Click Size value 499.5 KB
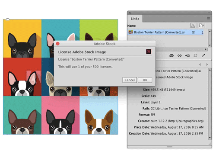This screenshot has width=216, height=158. 168,90
